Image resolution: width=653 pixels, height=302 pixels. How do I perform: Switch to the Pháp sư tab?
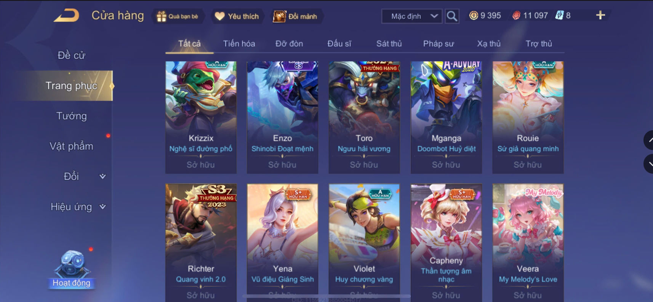tap(439, 43)
